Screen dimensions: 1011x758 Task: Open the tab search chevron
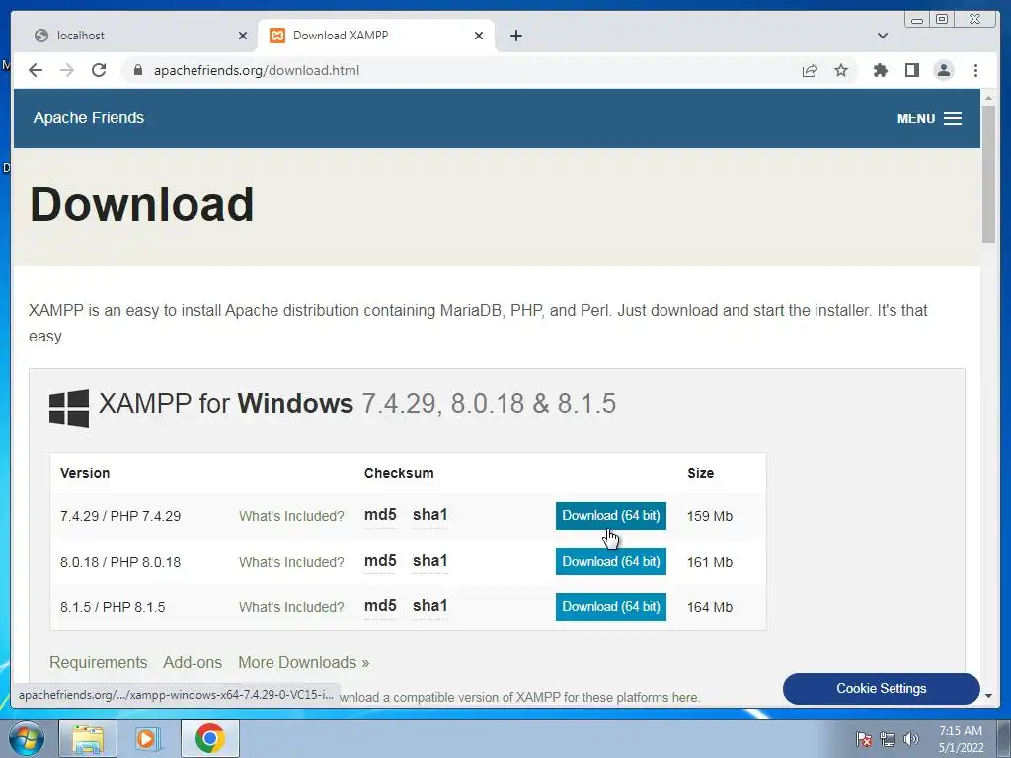pos(882,36)
